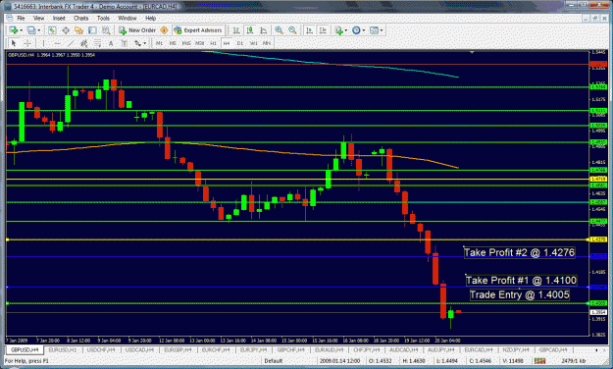The width and height of the screenshot is (613, 369).
Task: Switch to the AUDJPY,H4 chart tab
Action: 441,349
